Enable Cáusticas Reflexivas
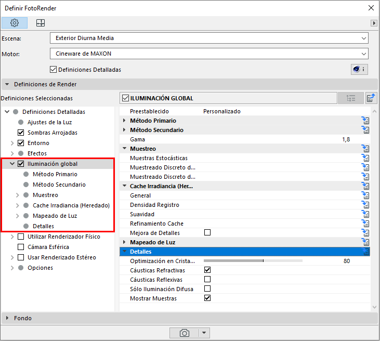 207,280
